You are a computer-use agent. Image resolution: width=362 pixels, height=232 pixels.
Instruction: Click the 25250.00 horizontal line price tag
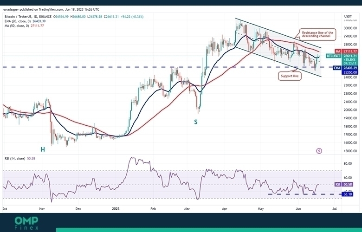(x=350, y=72)
